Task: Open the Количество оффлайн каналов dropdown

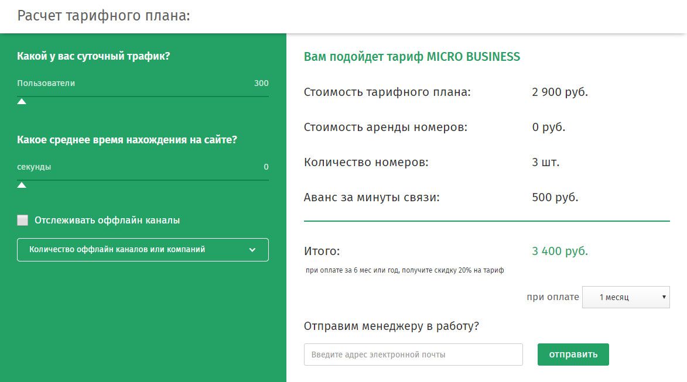Action: (x=143, y=250)
